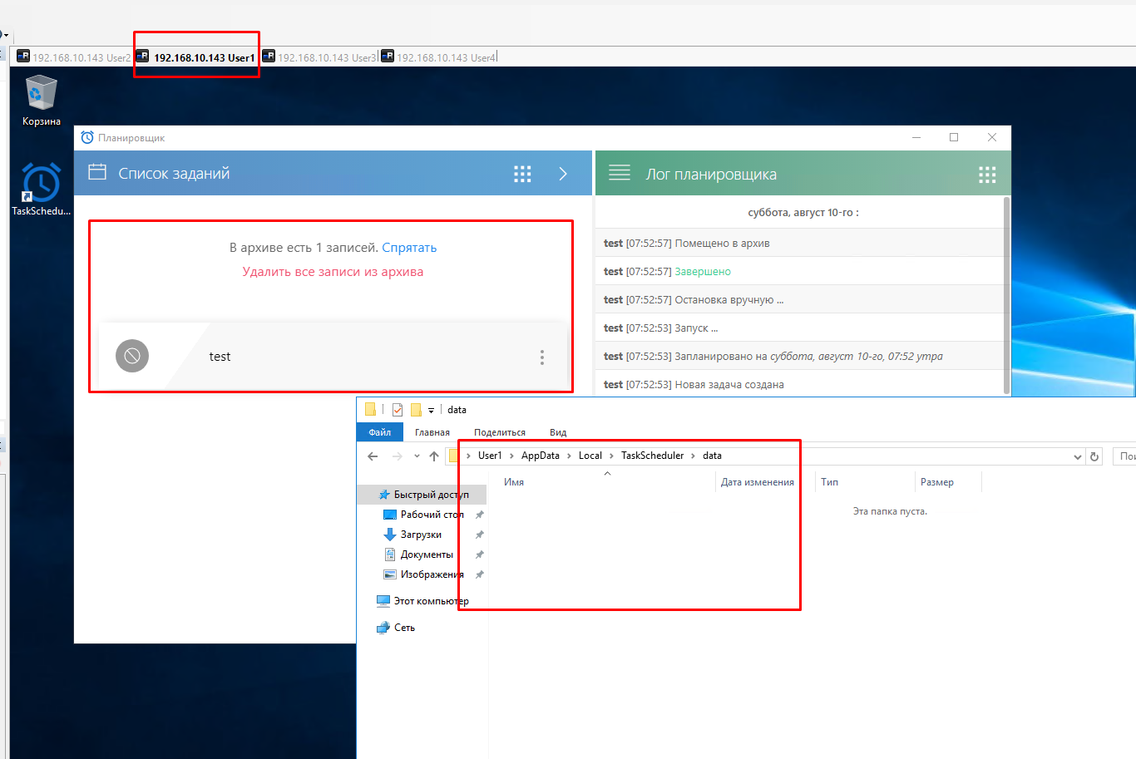
Task: Click the calendar icon beside Список заданий
Action: 97,173
